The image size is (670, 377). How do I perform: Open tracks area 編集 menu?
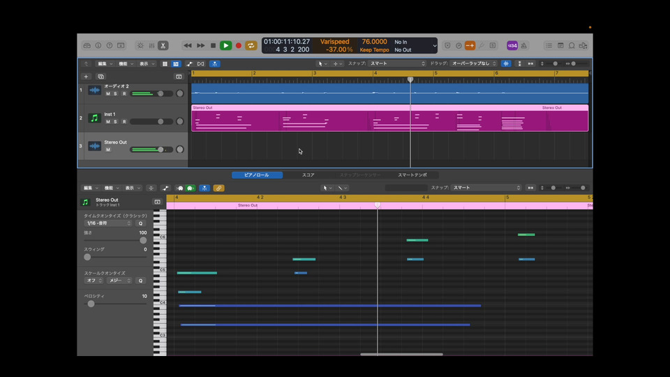pyautogui.click(x=105, y=64)
